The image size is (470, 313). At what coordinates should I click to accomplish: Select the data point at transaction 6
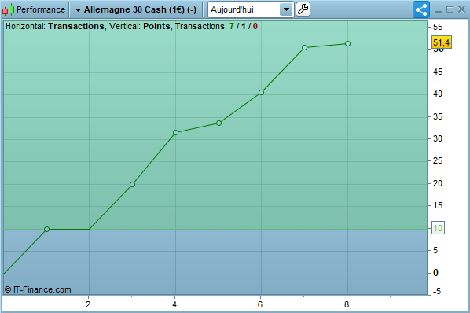coord(262,93)
